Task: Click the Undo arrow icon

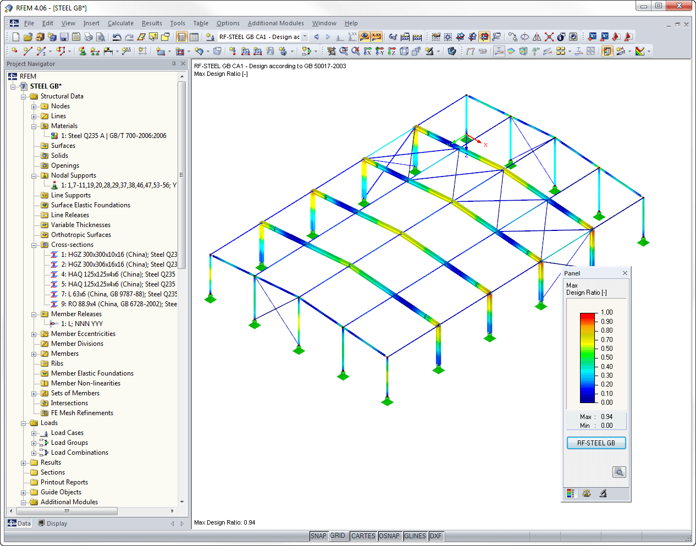Action: tap(117, 37)
